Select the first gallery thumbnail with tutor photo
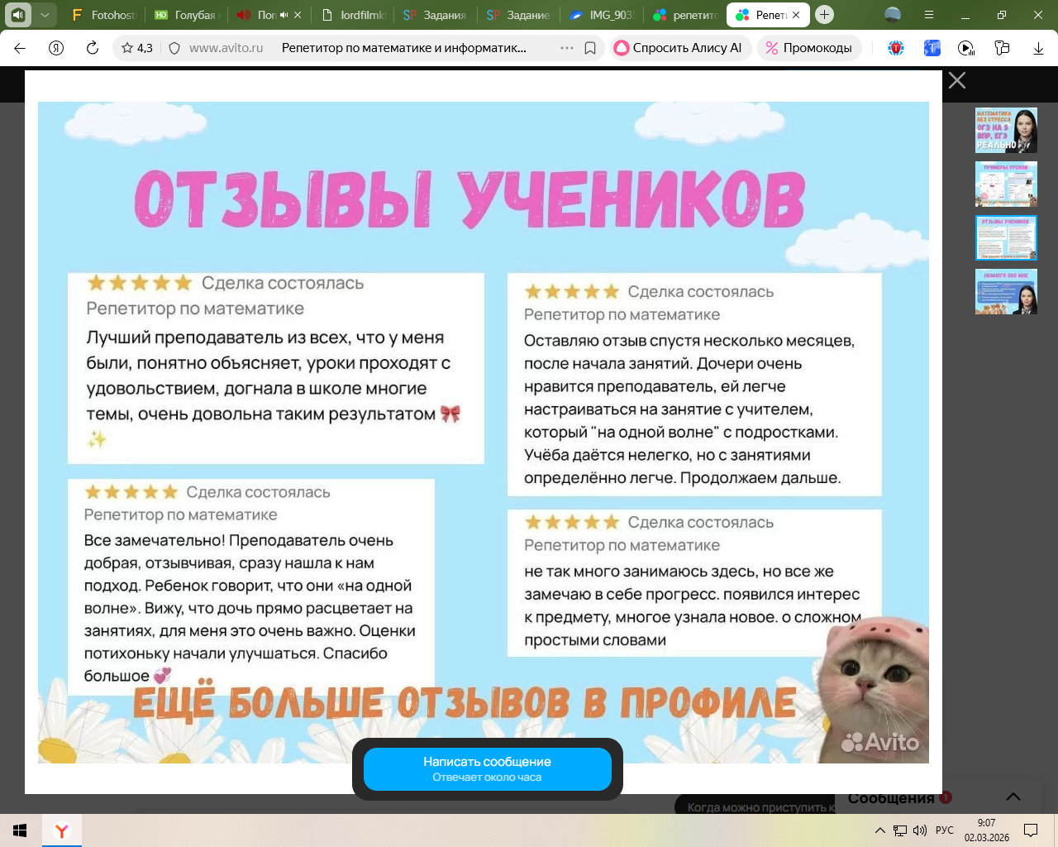Image resolution: width=1058 pixels, height=847 pixels. [1006, 130]
